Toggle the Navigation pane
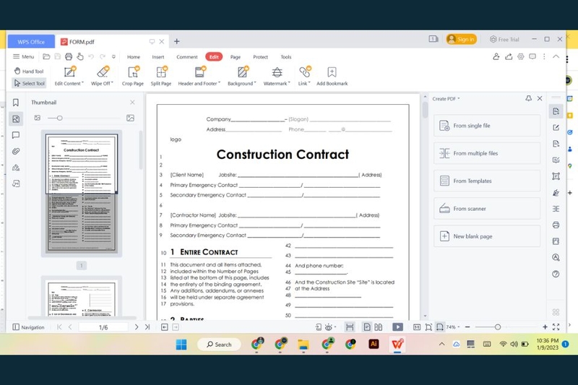 [x=28, y=327]
